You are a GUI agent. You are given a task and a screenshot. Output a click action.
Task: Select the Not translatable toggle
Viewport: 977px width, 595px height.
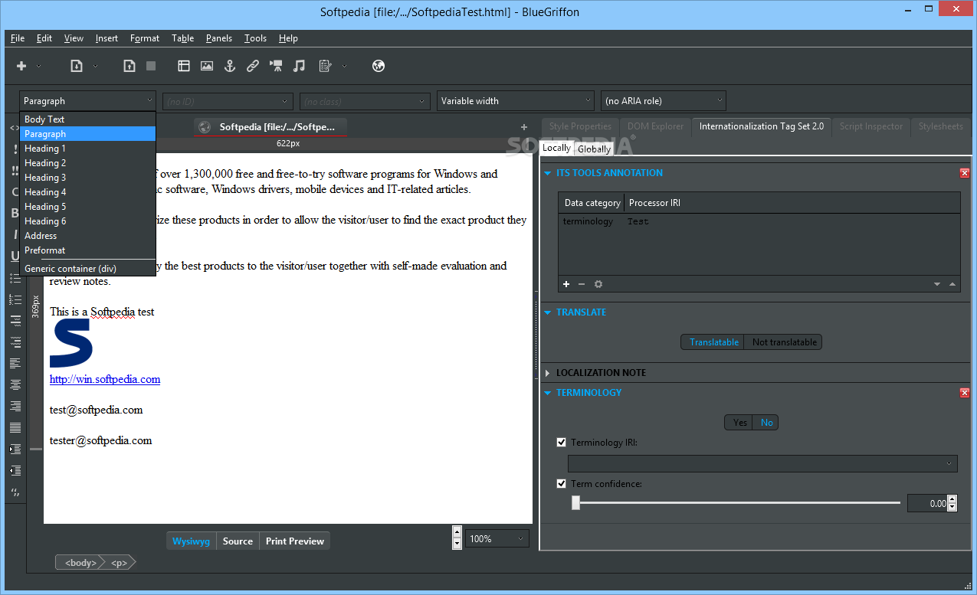[784, 342]
